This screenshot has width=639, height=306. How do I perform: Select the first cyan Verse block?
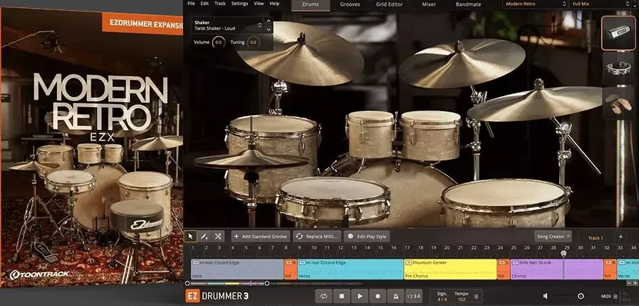350,269
